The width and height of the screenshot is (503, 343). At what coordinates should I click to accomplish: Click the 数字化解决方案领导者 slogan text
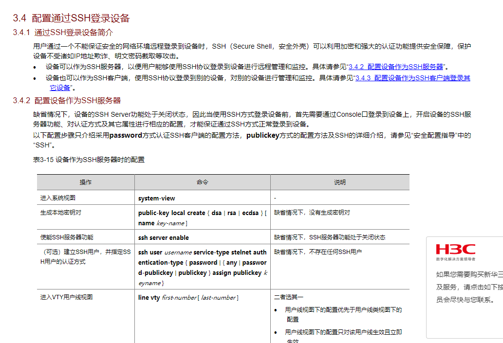pos(455,259)
